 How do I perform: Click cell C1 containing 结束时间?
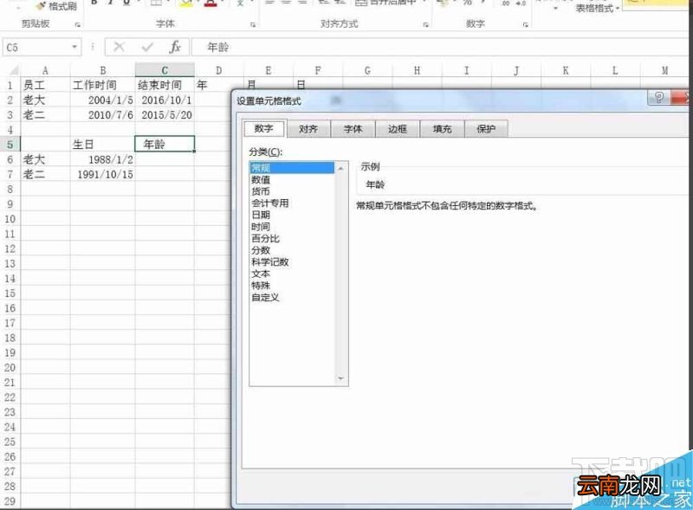[x=165, y=85]
